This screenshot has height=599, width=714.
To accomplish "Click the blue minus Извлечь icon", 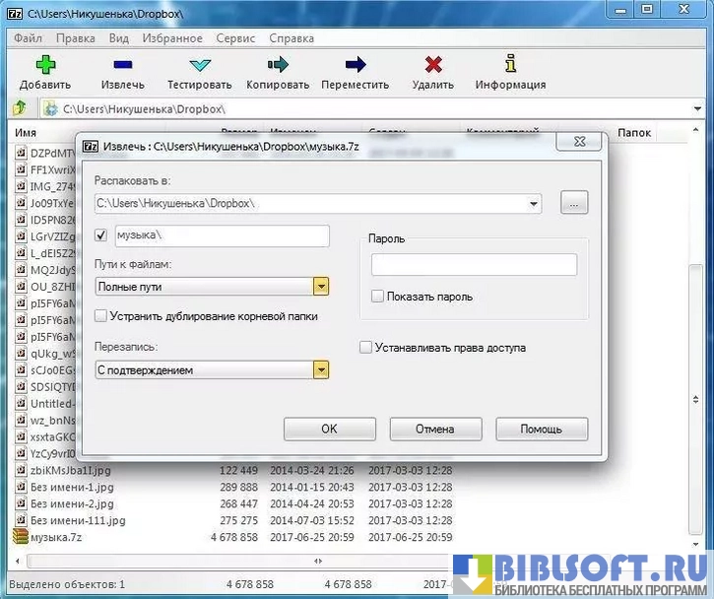I will pyautogui.click(x=122, y=65).
